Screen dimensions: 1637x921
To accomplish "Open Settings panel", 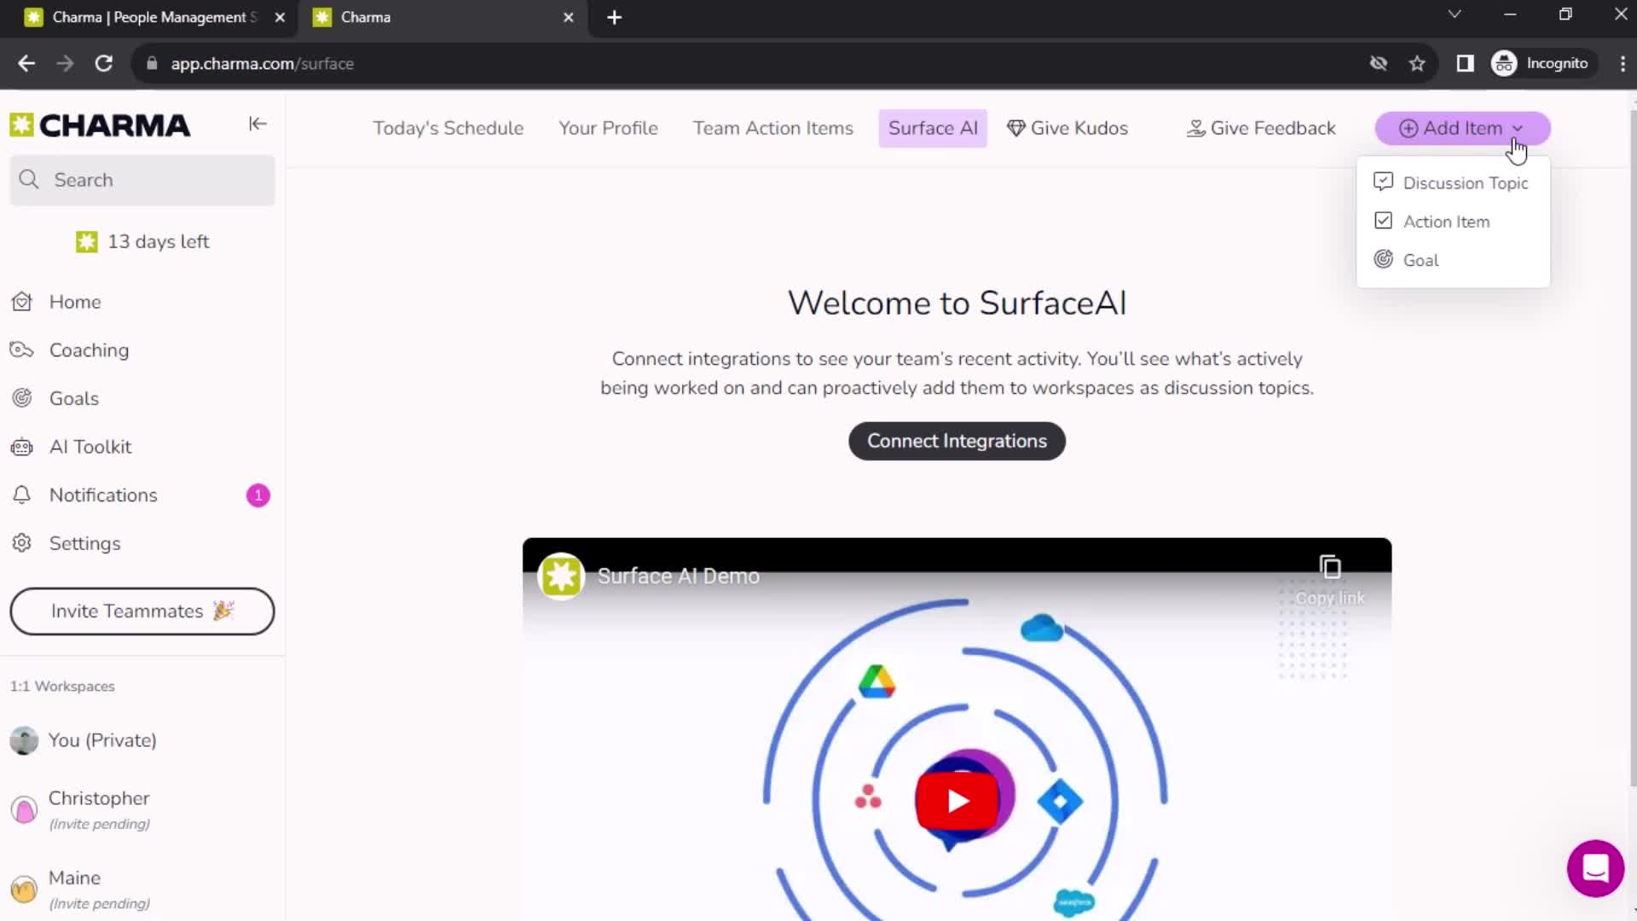I will point(84,542).
